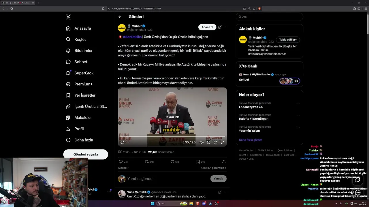Open Daha fazla menu in sidebar
The image size is (369, 207).
[x=80, y=140]
